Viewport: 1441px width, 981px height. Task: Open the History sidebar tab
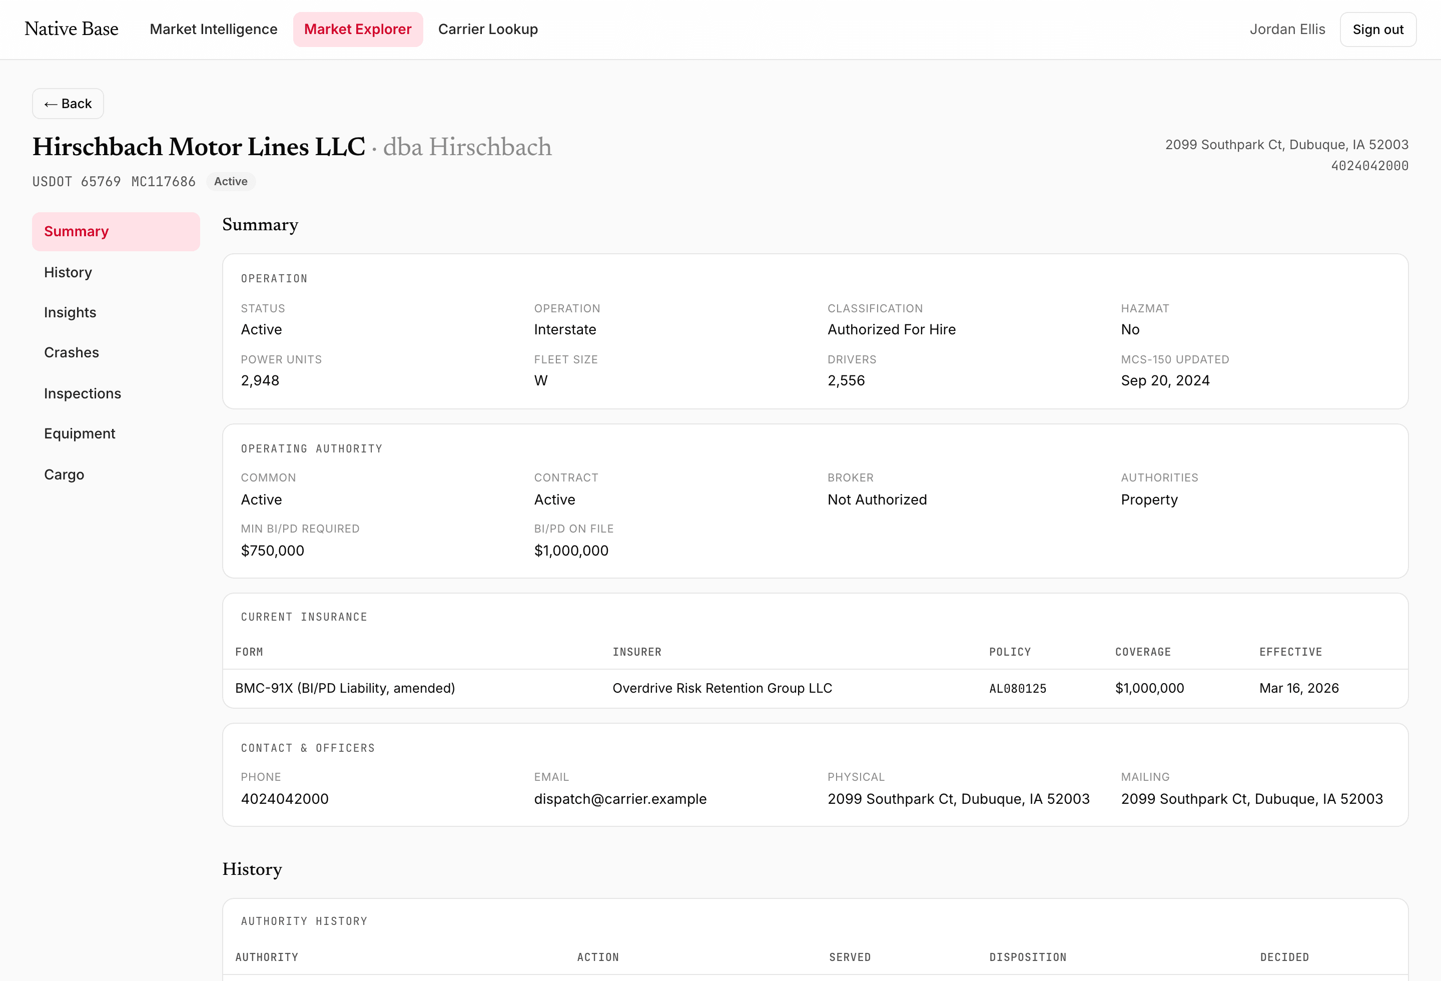[x=116, y=272]
